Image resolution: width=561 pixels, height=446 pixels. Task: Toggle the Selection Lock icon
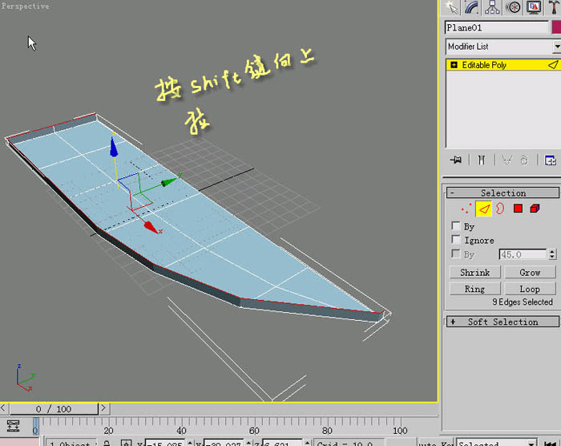tap(107, 444)
